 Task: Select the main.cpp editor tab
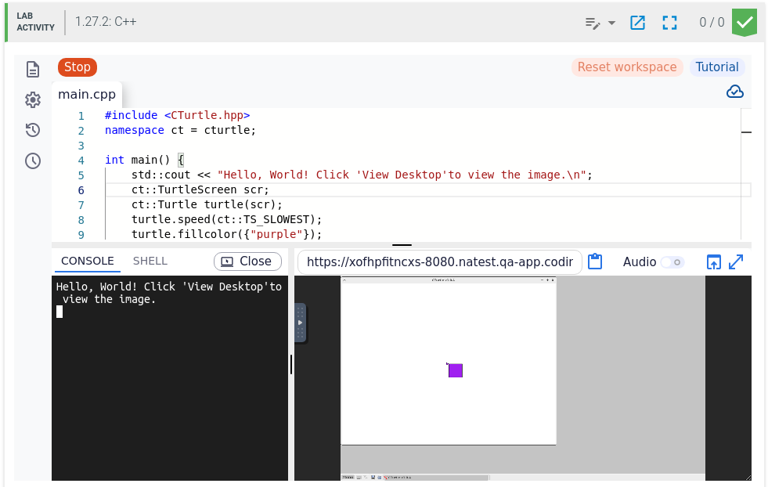click(x=87, y=94)
